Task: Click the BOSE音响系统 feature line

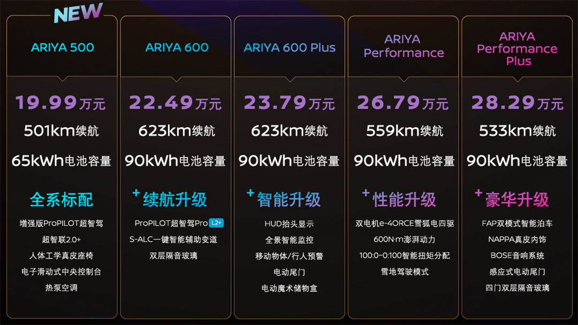Action: coord(517,256)
